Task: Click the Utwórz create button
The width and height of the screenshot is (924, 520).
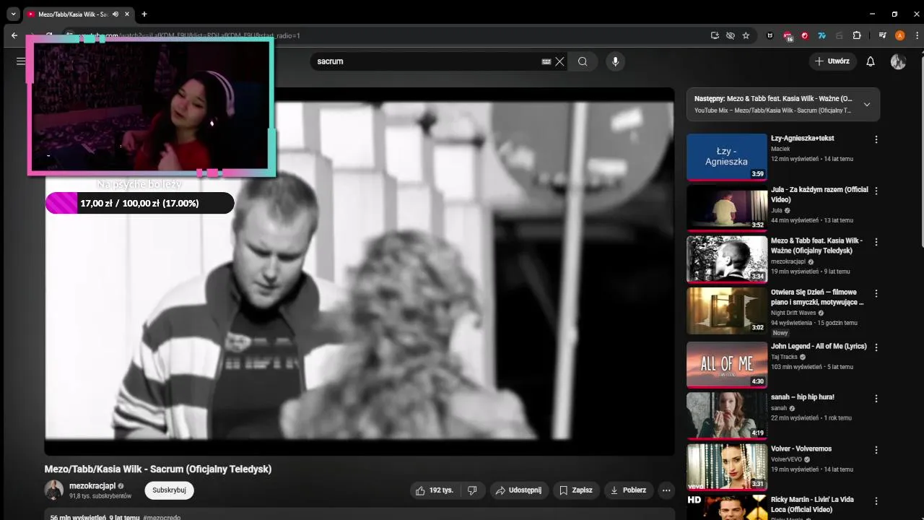Action: click(x=832, y=61)
